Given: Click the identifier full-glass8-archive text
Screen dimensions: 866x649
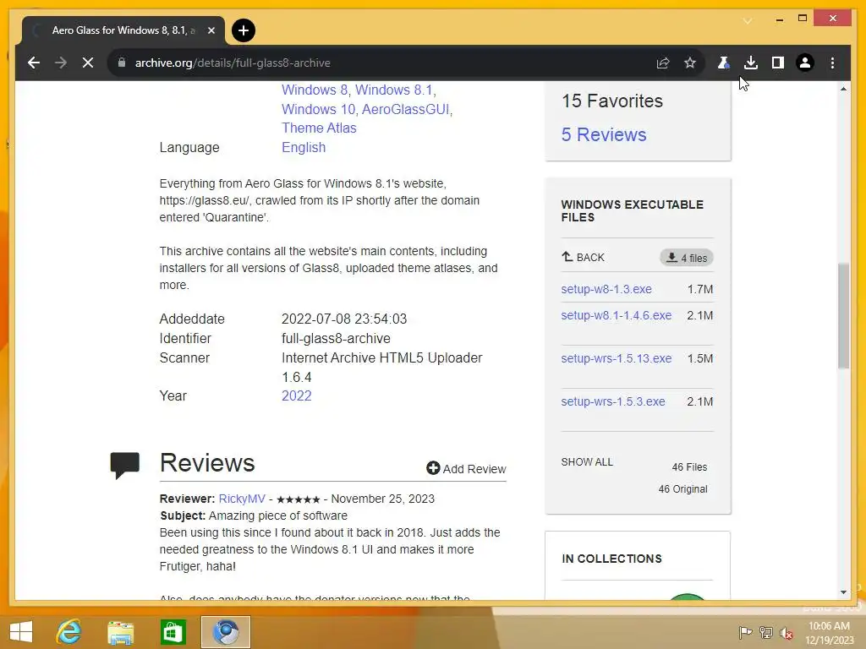Looking at the screenshot, I should 336,338.
